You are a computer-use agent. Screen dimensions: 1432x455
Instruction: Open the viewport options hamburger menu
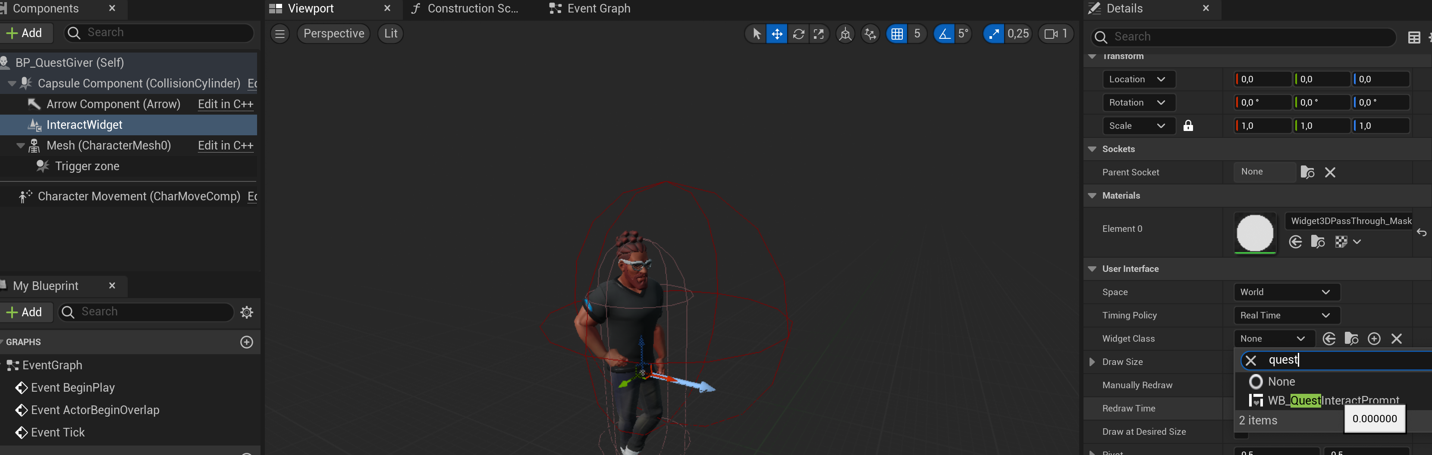[x=280, y=34]
